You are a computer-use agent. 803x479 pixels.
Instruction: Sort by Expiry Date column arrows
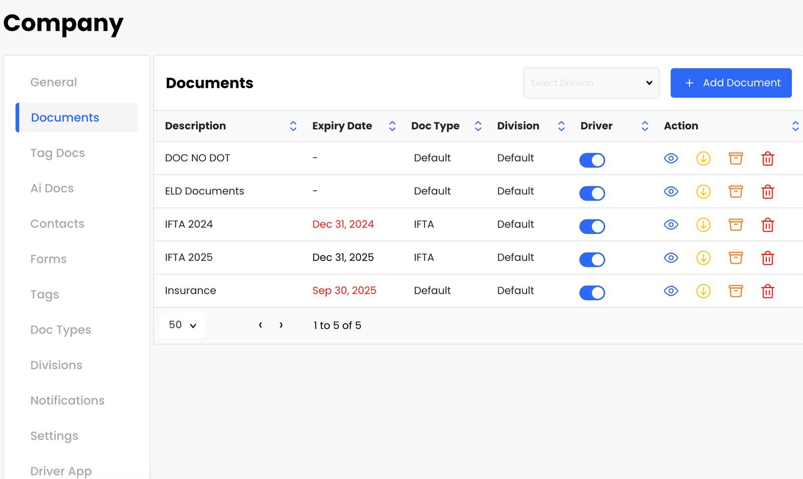click(x=392, y=126)
